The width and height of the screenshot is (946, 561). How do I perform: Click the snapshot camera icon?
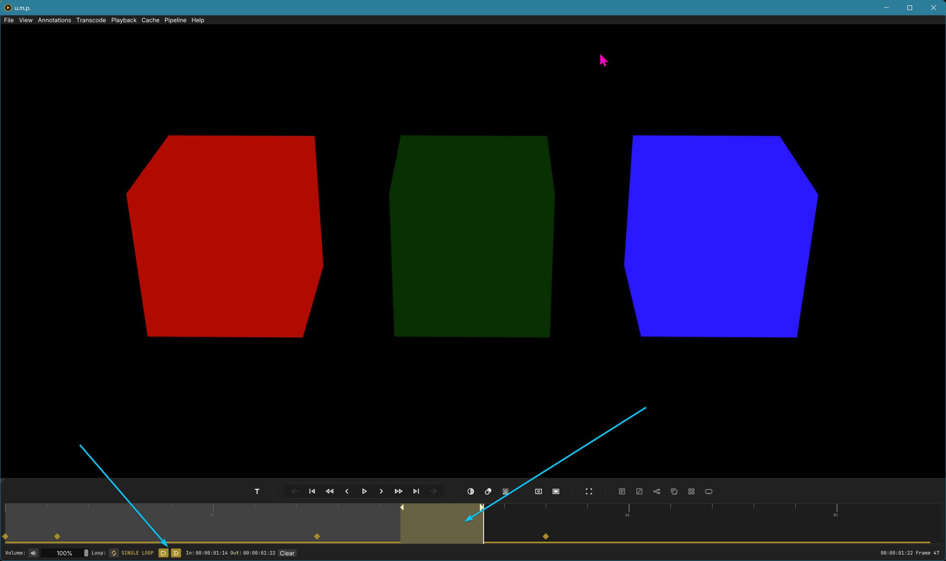click(538, 491)
